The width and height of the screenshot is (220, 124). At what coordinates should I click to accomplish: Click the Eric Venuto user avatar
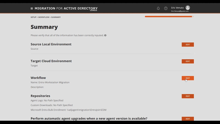tap(188, 8)
